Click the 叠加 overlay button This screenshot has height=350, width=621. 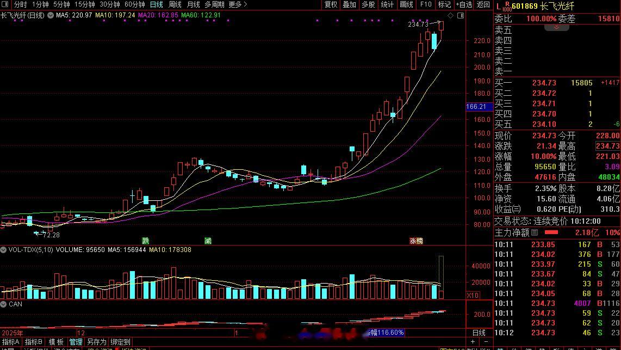(349, 4)
